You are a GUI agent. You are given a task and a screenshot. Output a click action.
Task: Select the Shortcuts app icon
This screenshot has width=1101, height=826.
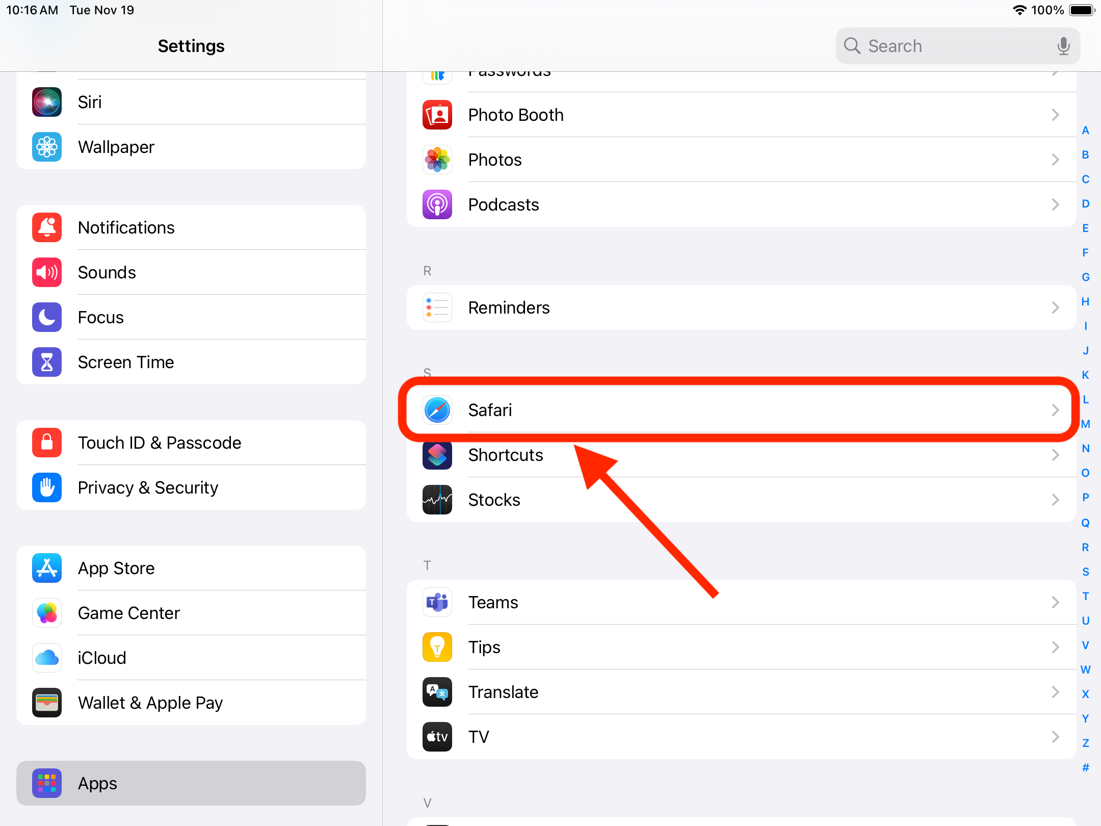[x=437, y=455]
